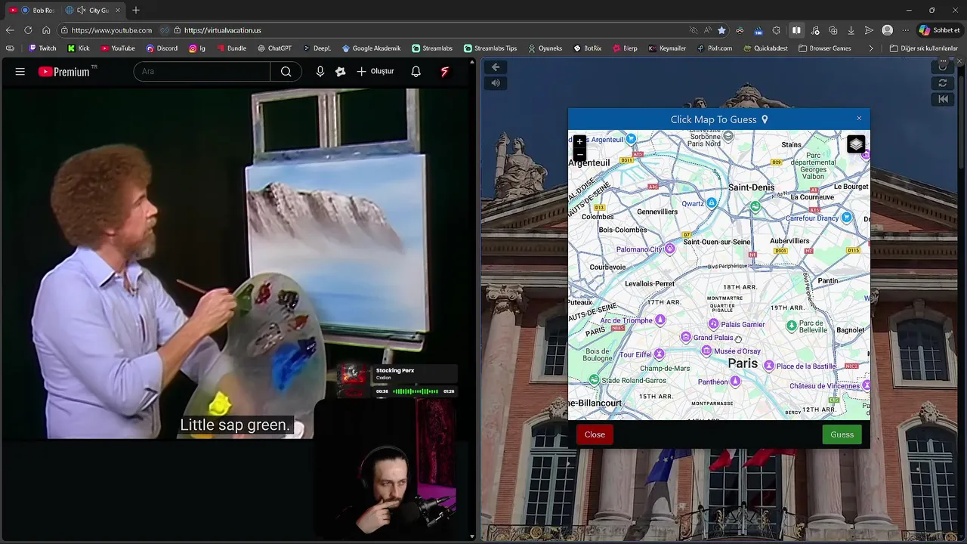Click the YouTube pane vertical scrollbar
Viewport: 967px width, 544px height.
(472, 301)
